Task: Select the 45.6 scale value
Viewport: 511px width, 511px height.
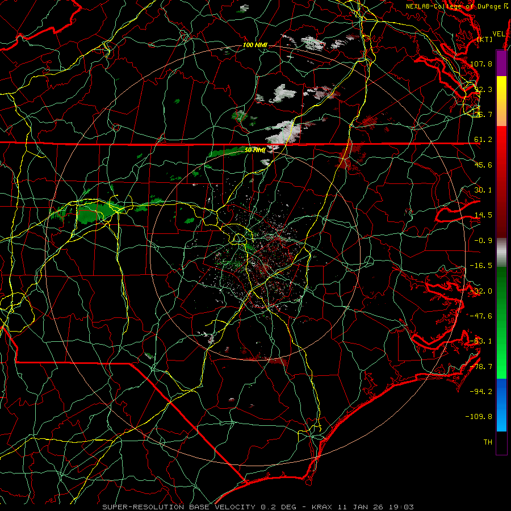Action: pyautogui.click(x=483, y=165)
